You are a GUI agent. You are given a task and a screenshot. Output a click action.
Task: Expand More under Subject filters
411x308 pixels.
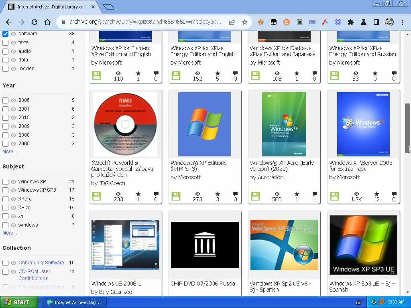click(x=10, y=233)
